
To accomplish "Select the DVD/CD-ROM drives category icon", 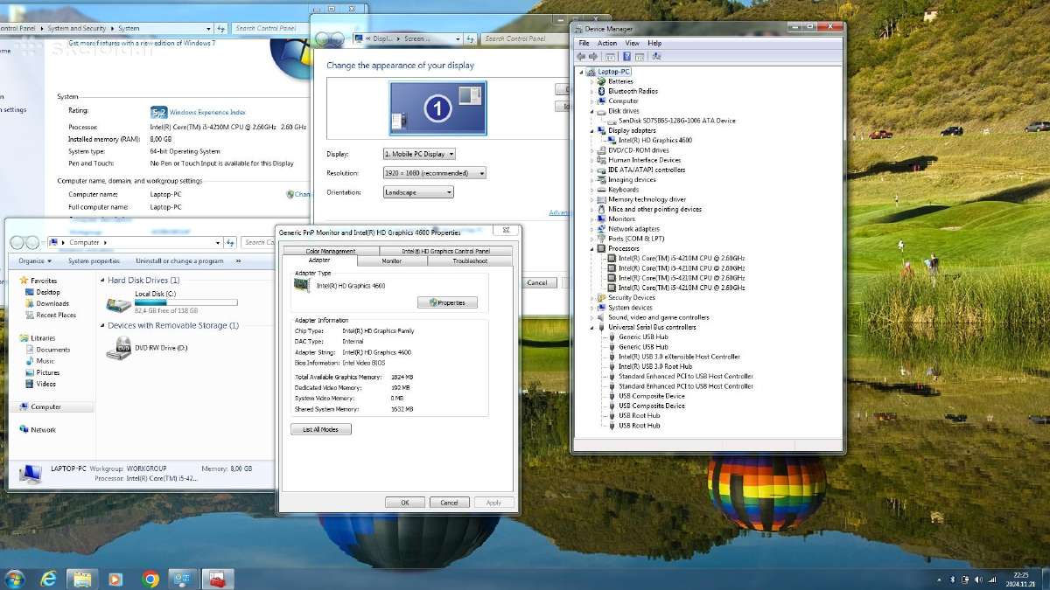I will point(602,150).
